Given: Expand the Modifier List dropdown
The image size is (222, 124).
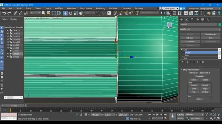Looking at the screenshot, I should 200,29.
